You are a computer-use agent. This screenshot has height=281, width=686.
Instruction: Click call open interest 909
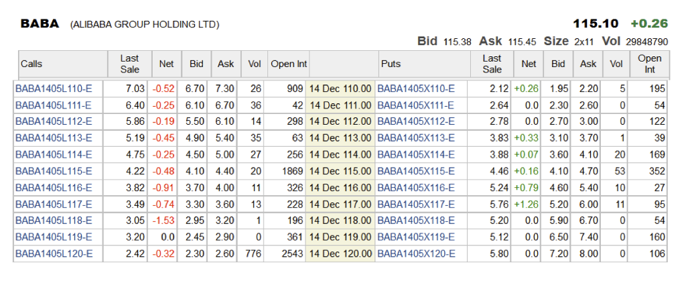[295, 89]
